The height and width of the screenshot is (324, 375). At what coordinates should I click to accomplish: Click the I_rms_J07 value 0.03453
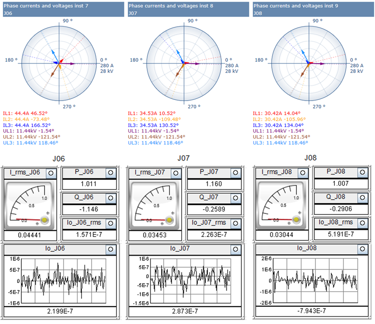155,235
